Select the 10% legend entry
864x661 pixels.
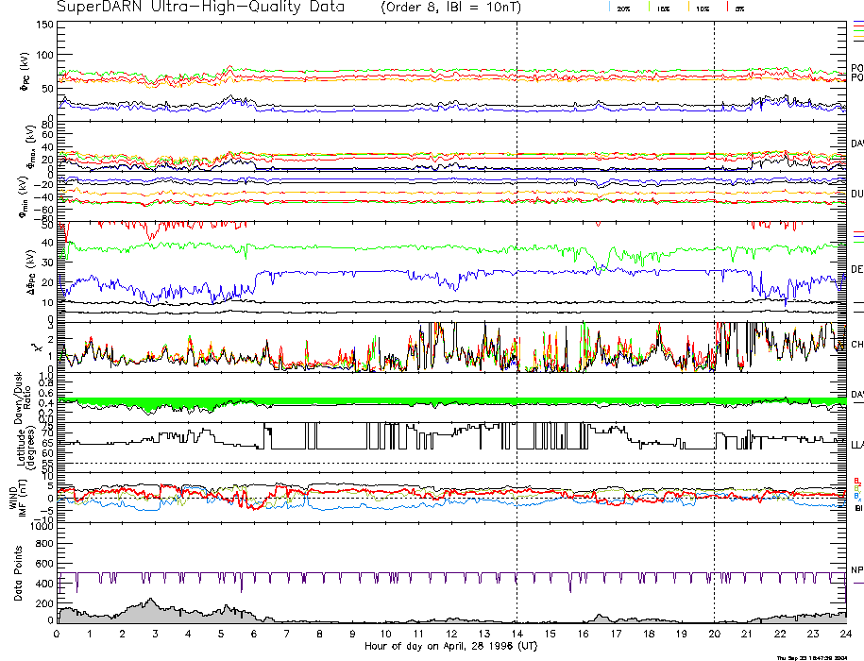pos(702,8)
